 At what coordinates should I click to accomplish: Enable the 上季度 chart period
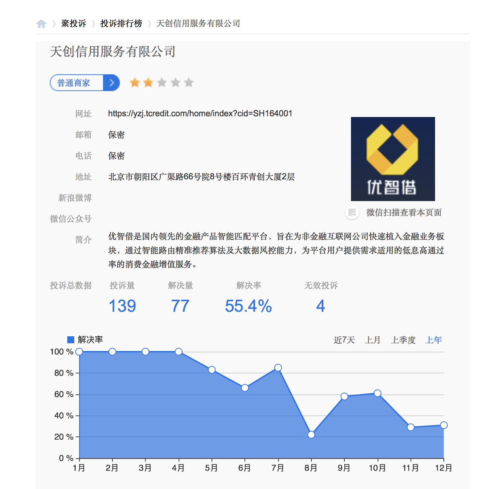click(403, 339)
